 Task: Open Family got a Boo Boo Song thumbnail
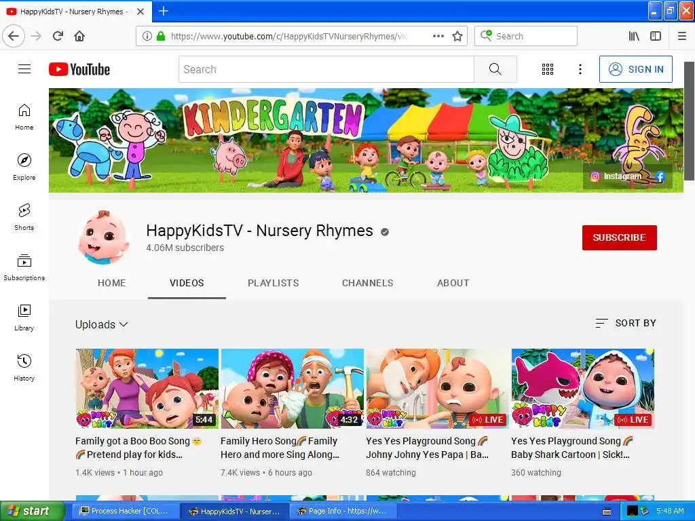(x=147, y=389)
